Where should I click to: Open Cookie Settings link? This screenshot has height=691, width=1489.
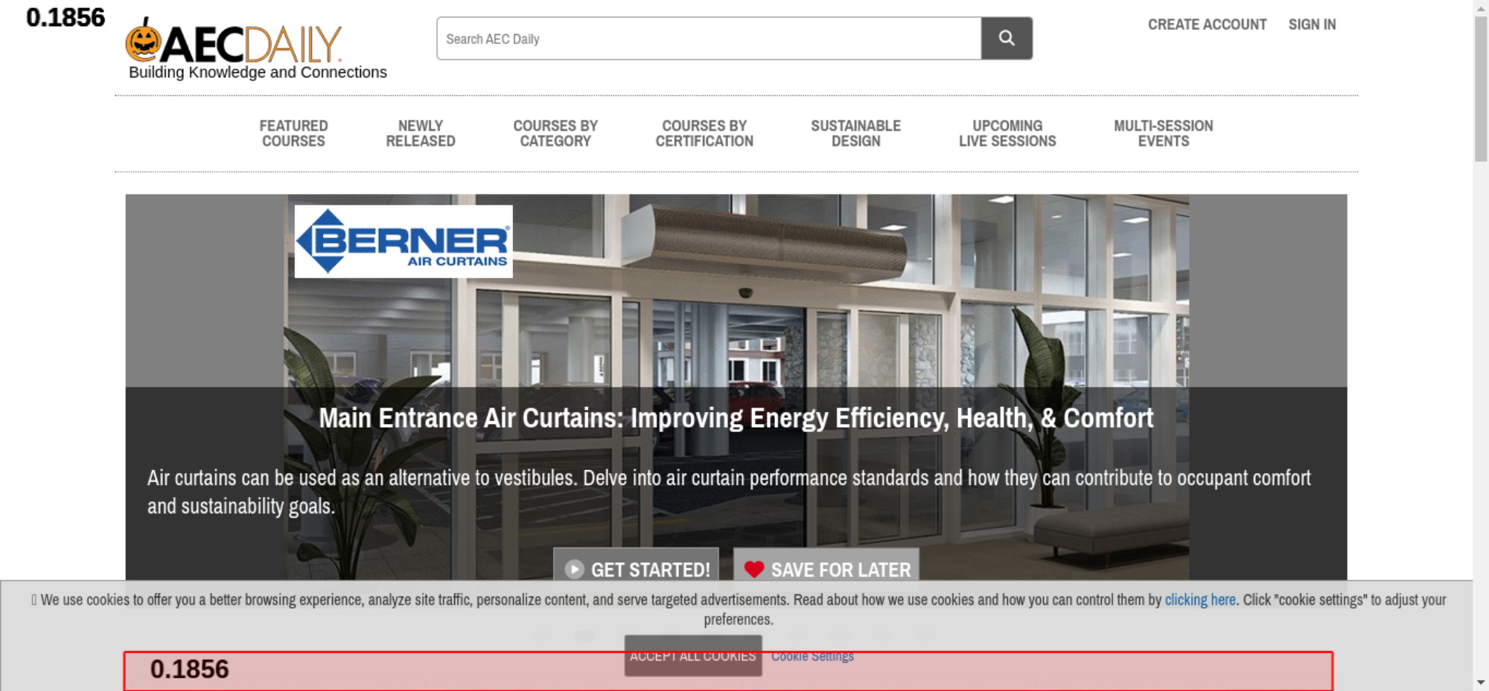pos(812,656)
